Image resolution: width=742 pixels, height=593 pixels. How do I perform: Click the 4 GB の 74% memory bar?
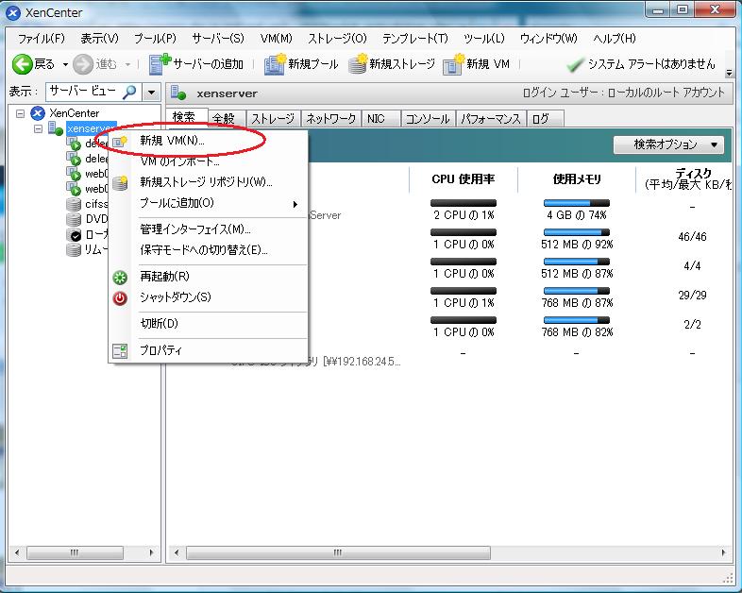click(577, 203)
